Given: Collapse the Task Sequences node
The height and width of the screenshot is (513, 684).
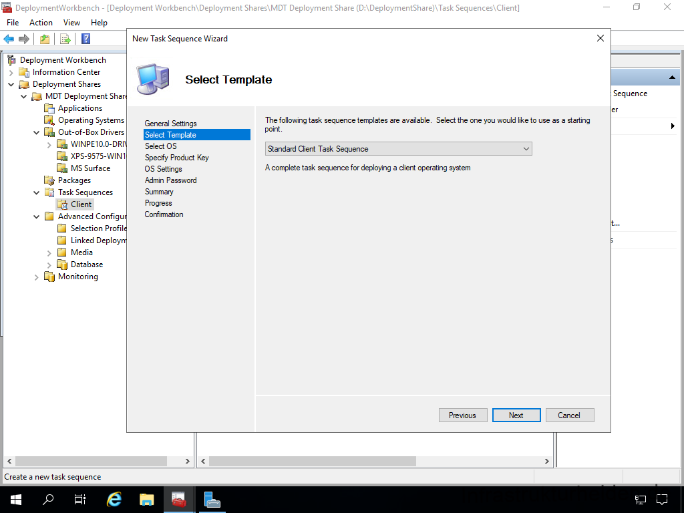Looking at the screenshot, I should (x=37, y=193).
